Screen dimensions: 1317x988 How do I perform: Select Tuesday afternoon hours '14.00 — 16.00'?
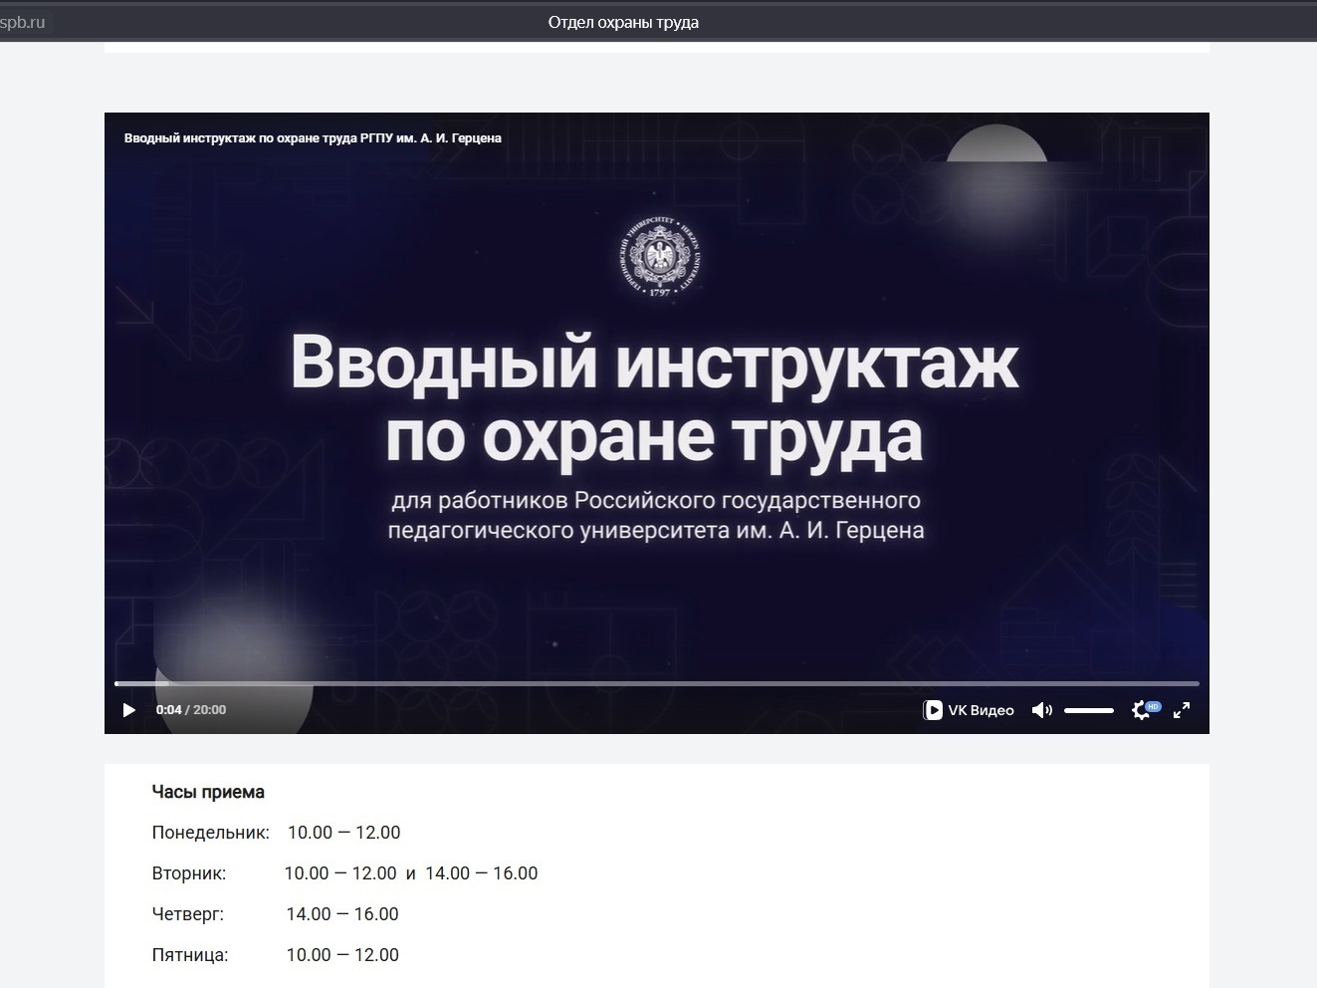[482, 873]
